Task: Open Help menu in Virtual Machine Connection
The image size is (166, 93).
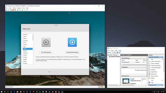Action: tap(27, 8)
